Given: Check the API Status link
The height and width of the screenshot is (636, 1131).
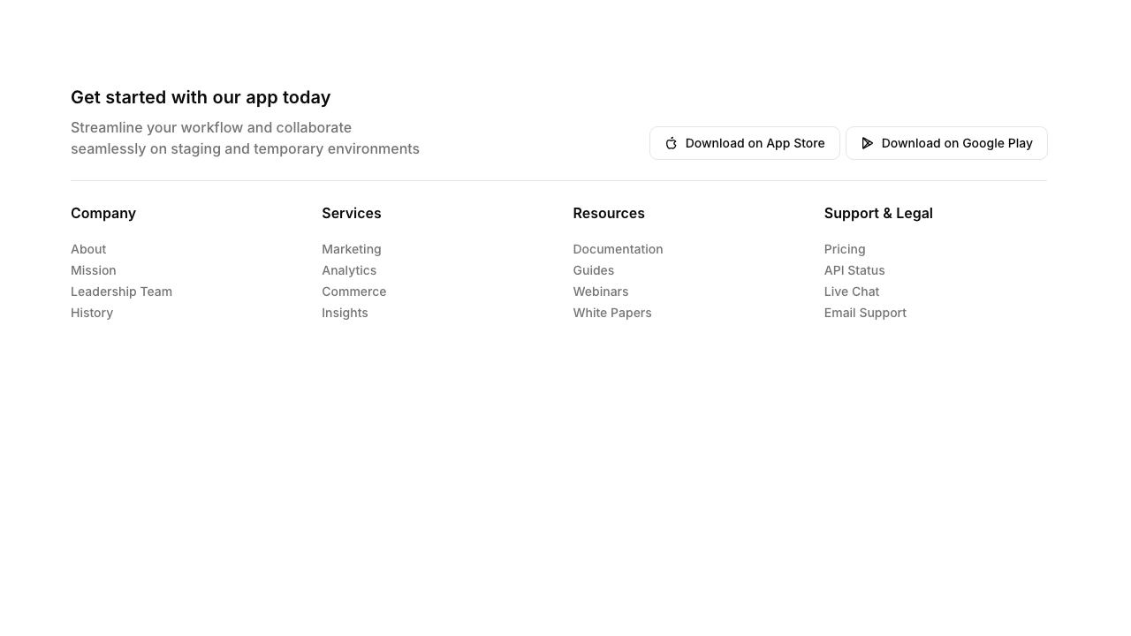Looking at the screenshot, I should (x=854, y=270).
